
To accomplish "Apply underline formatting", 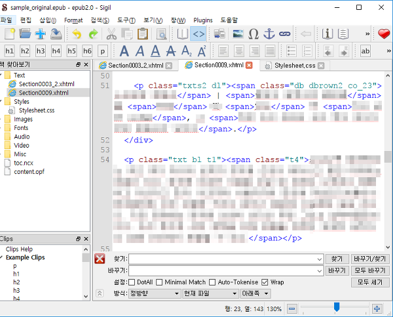I will point(155,51).
